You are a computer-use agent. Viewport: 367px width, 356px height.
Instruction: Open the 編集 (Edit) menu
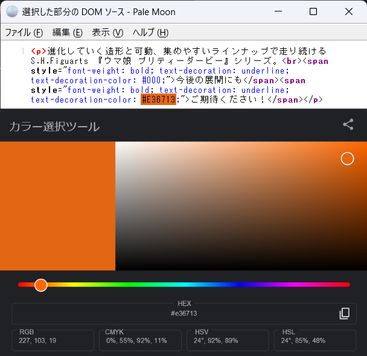click(x=68, y=33)
